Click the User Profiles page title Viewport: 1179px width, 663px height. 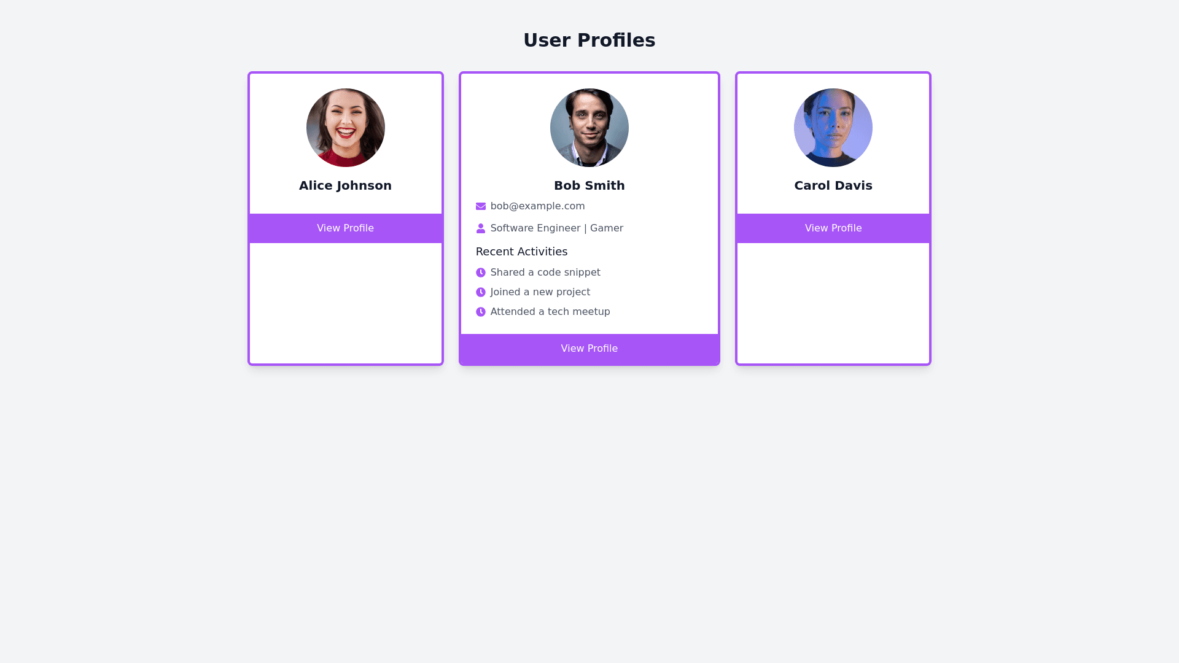pyautogui.click(x=589, y=41)
